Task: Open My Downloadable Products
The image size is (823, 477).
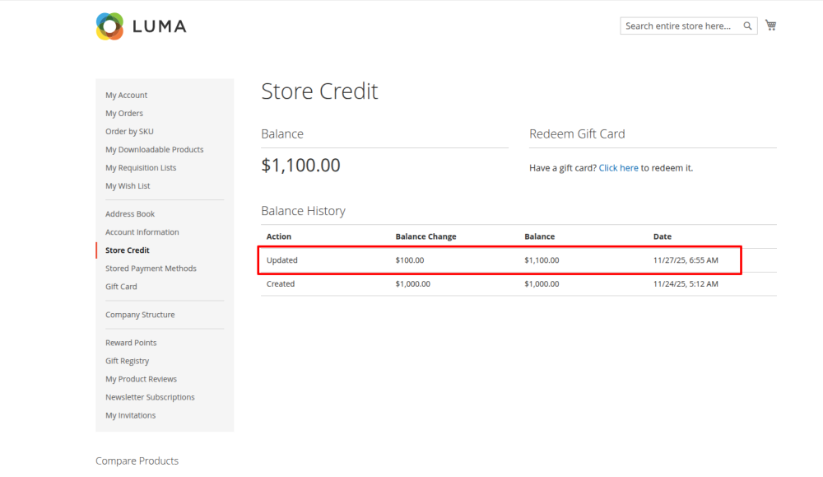Action: tap(154, 150)
